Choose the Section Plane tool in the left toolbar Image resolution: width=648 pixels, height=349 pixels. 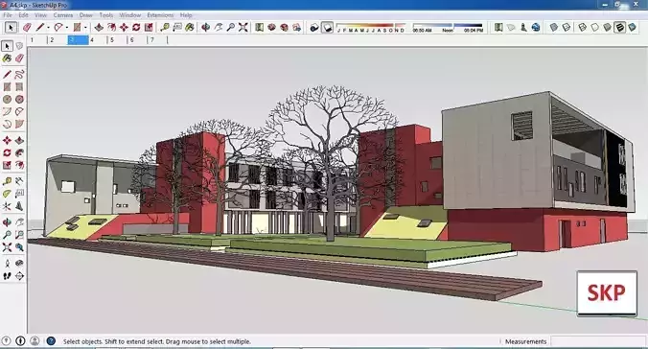(x=19, y=276)
